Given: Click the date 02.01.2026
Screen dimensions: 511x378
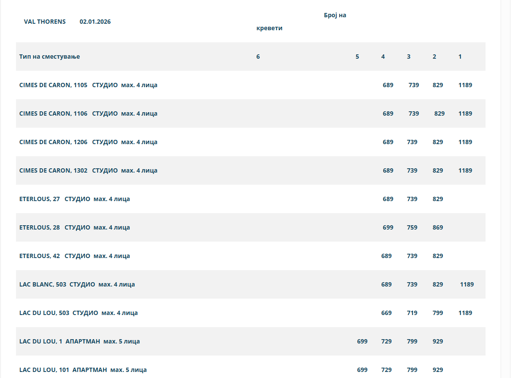Looking at the screenshot, I should tap(95, 22).
